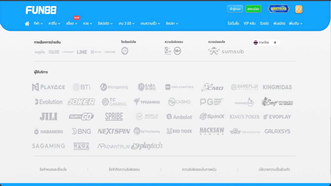Expand the กีฬา sports menu
Viewport: 331px width, 186px height.
point(38,24)
